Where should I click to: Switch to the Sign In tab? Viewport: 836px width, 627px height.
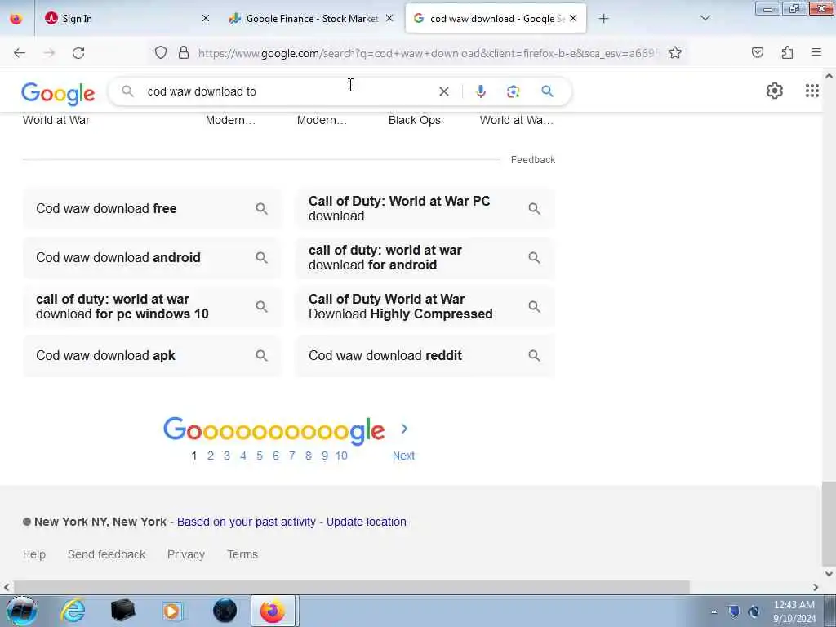click(x=124, y=19)
